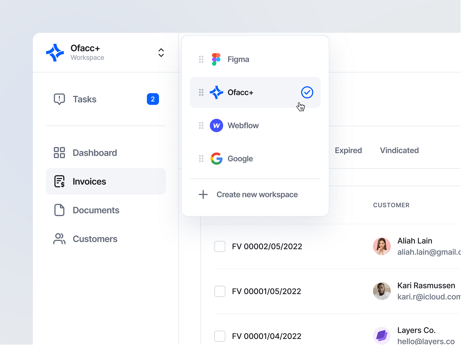461x345 pixels.
Task: Switch to the Expired tab
Action: tap(348, 150)
